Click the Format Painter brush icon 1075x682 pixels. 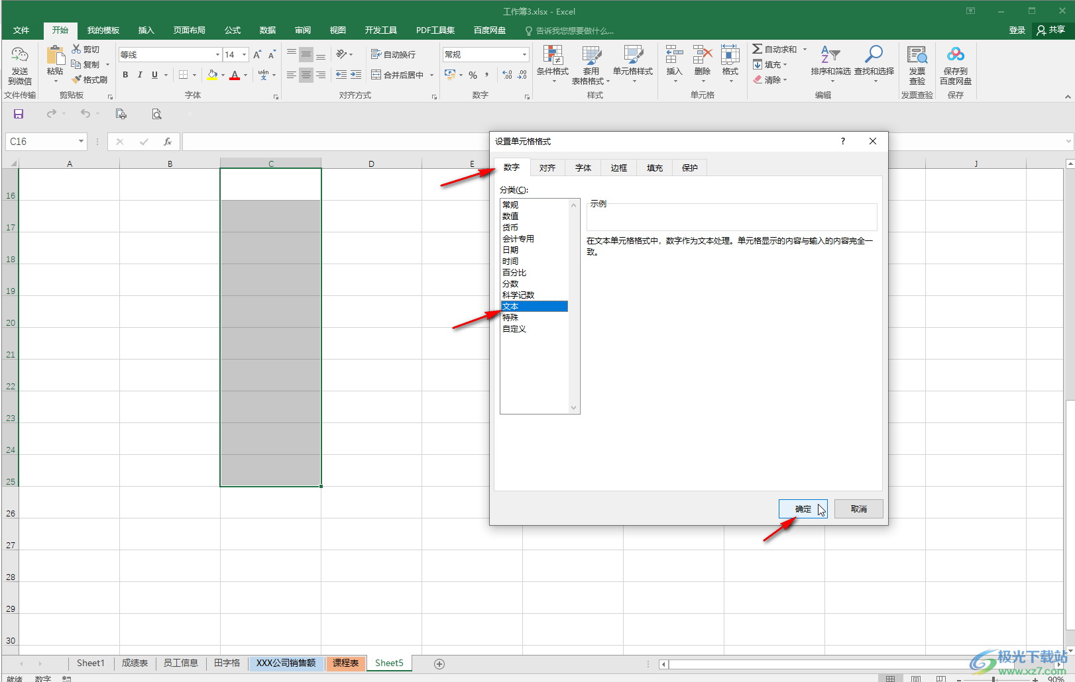[x=76, y=79]
